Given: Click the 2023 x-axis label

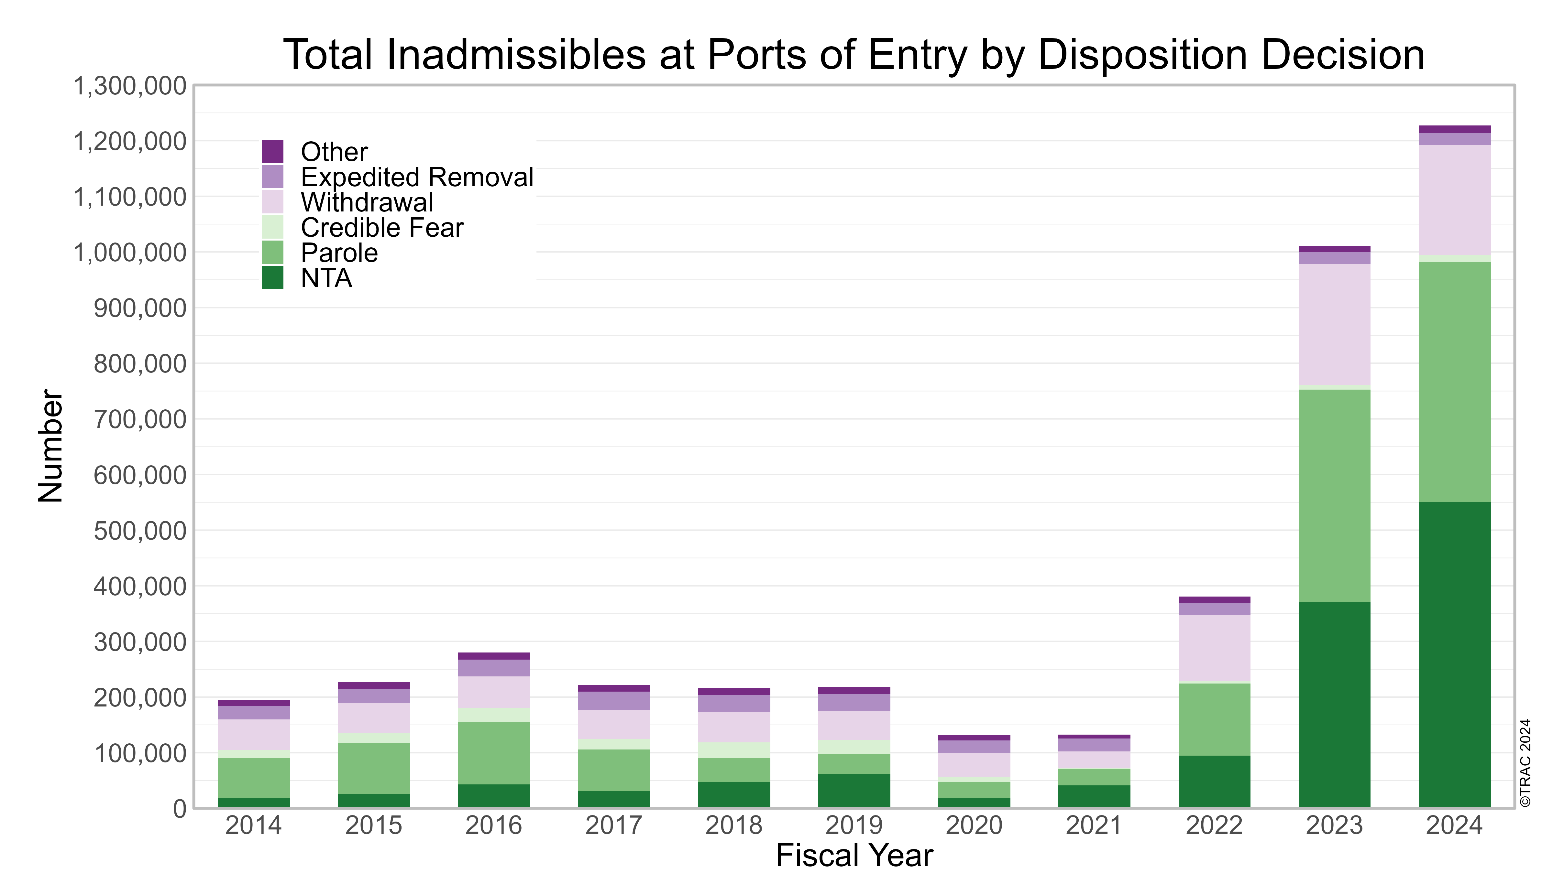Looking at the screenshot, I should 1334,825.
